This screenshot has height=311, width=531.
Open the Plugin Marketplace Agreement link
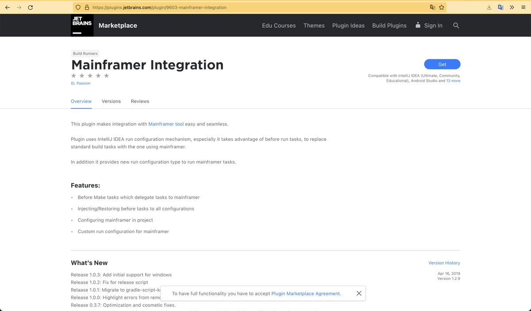[x=306, y=293]
